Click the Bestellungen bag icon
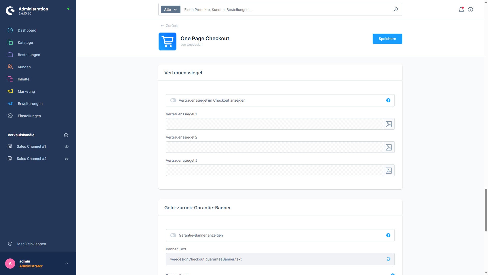 (10, 55)
